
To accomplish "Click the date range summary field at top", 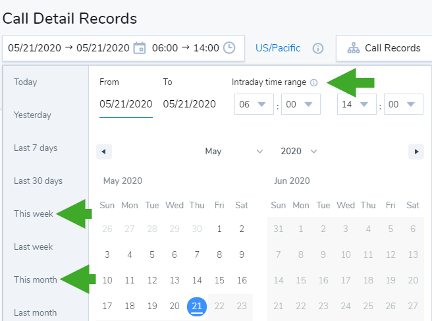I will point(123,48).
